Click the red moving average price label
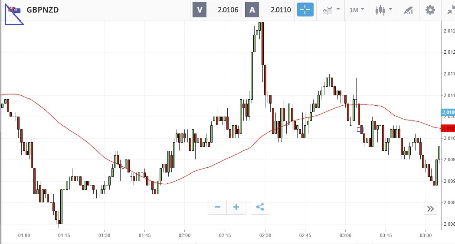Image resolution: width=455 pixels, height=244 pixels. tap(447, 128)
